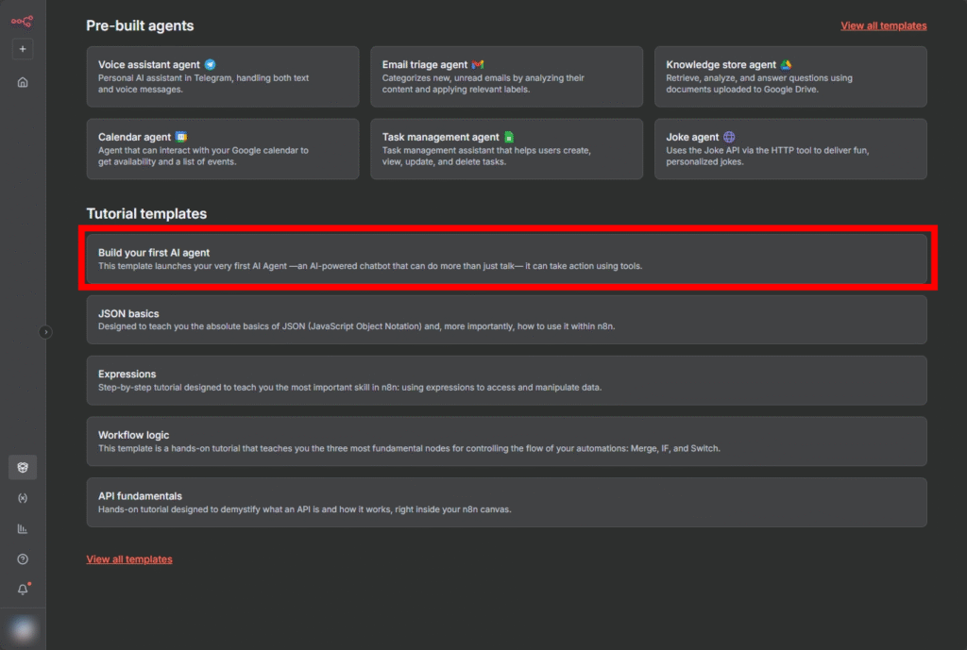
Task: Click the user avatar at sidebar bottom
Action: click(23, 629)
